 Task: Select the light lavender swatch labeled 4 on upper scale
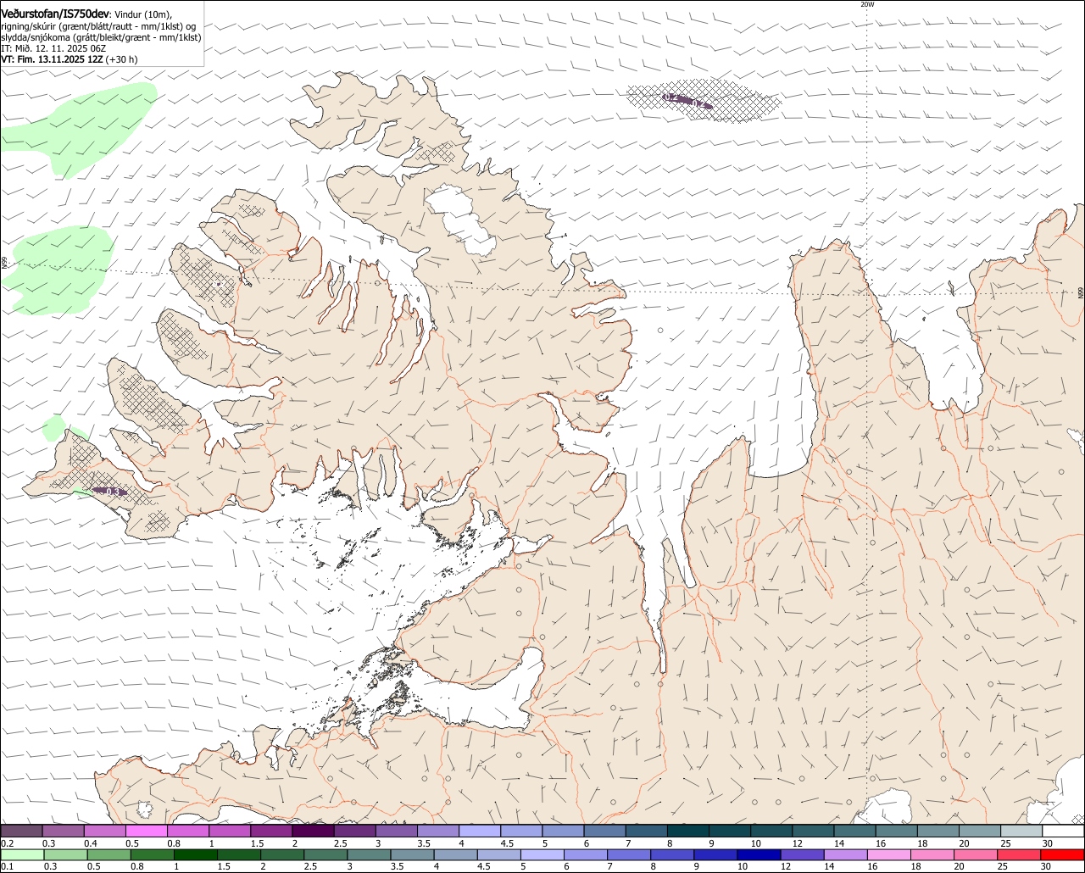coord(480,831)
